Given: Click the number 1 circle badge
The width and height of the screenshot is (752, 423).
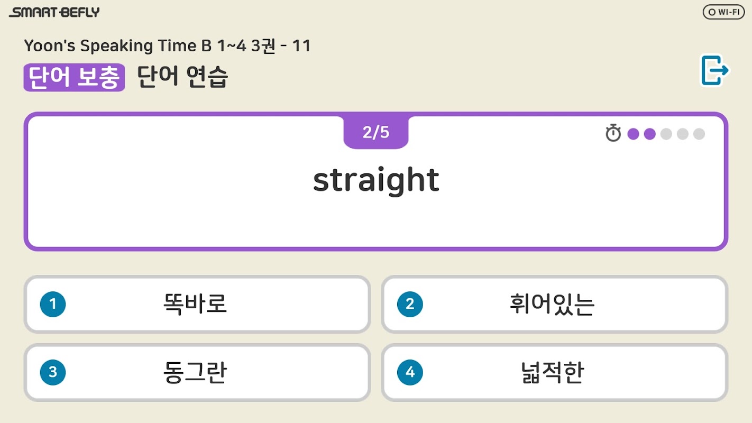Looking at the screenshot, I should (x=53, y=304).
